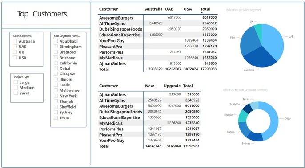This screenshot has width=305, height=168.
Task: Click the Sydney donut segment
Action: click(255, 137)
